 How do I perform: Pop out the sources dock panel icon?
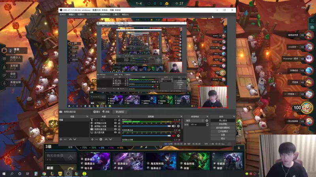pyautogui.click(x=118, y=116)
